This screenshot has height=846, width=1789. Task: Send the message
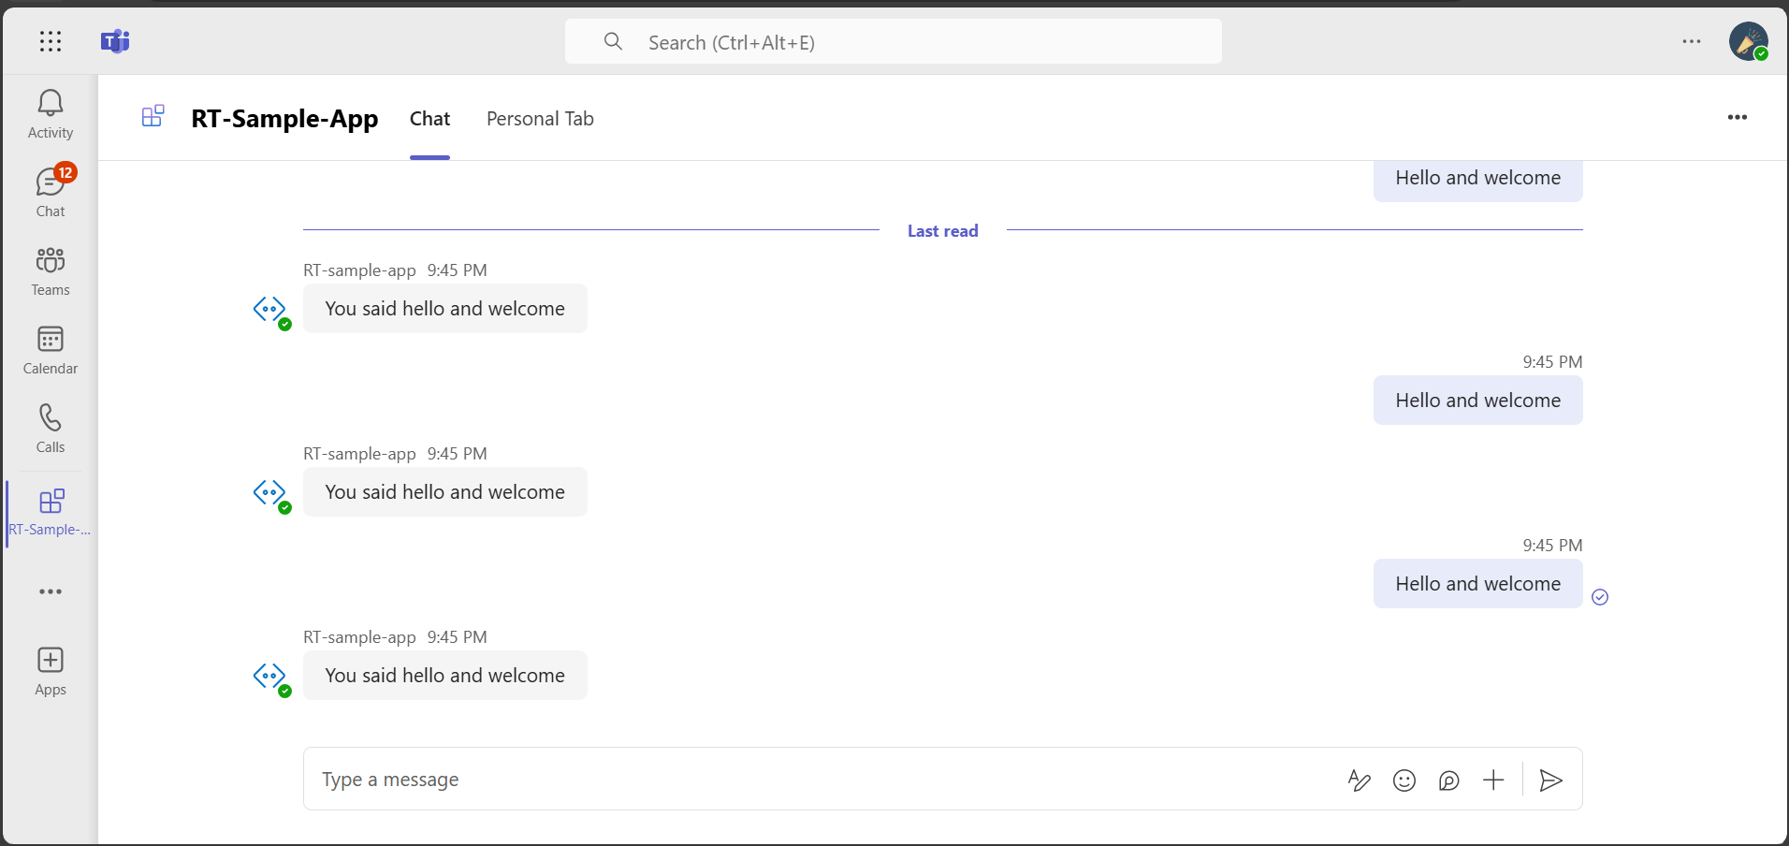click(1550, 780)
